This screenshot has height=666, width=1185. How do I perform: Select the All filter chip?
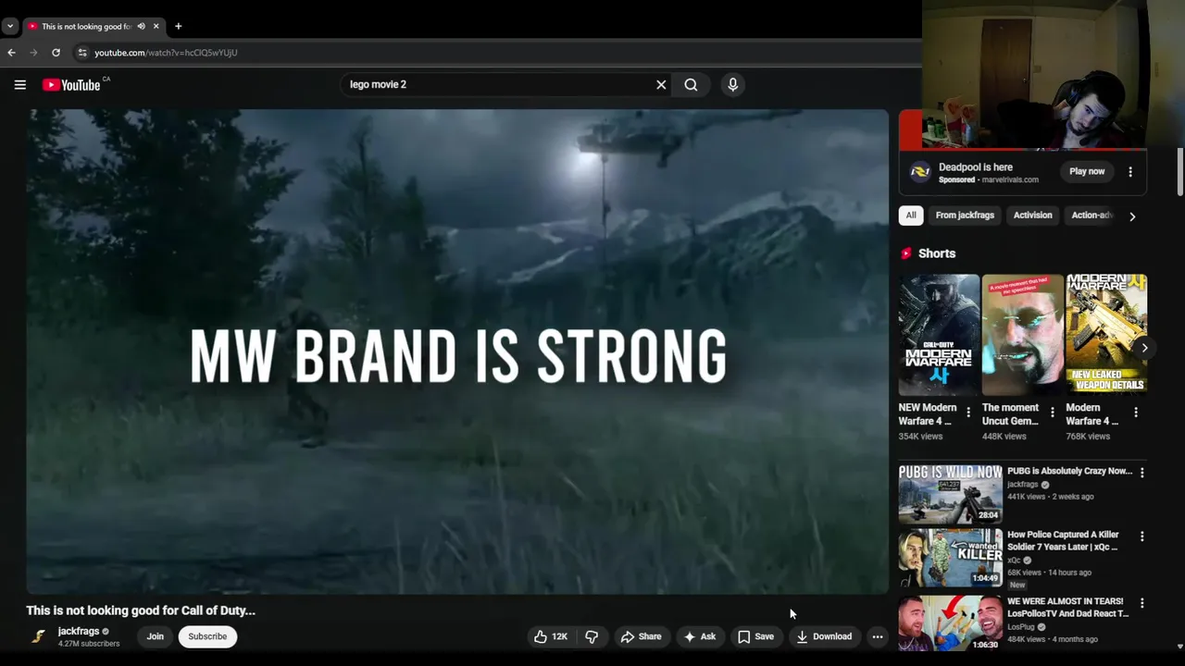pyautogui.click(x=911, y=216)
